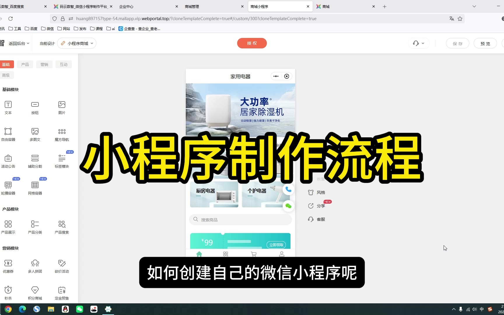Click the 保存 save button
Screen dimensions: 504x315
point(458,43)
